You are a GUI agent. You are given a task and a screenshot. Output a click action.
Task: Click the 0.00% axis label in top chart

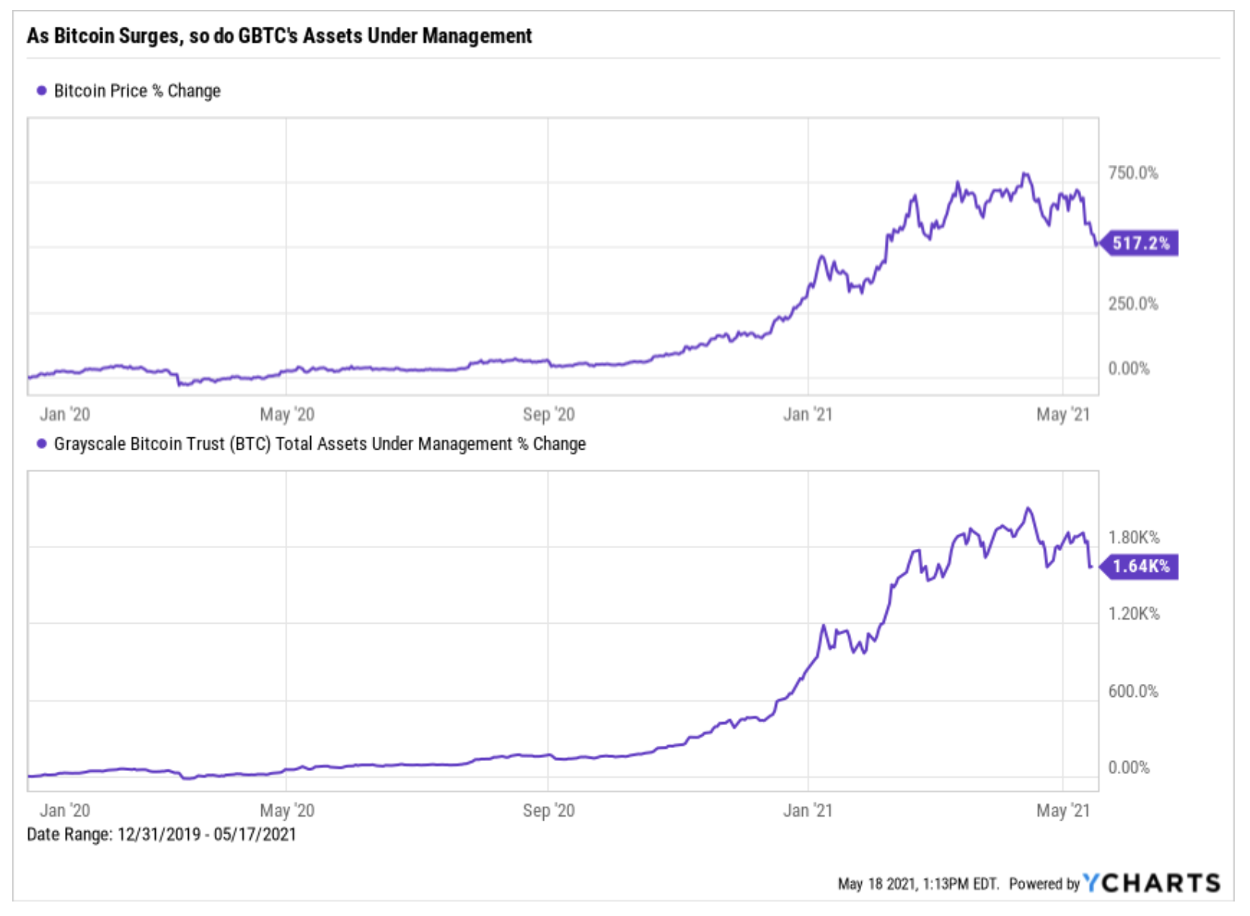click(x=1129, y=369)
